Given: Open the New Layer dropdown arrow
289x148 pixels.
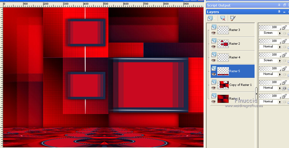Looking at the screenshot, I should click(215, 18).
